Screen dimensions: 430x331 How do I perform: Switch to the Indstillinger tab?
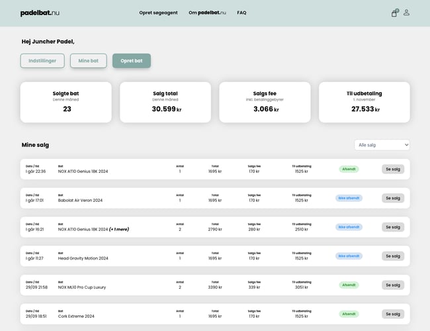coord(42,61)
